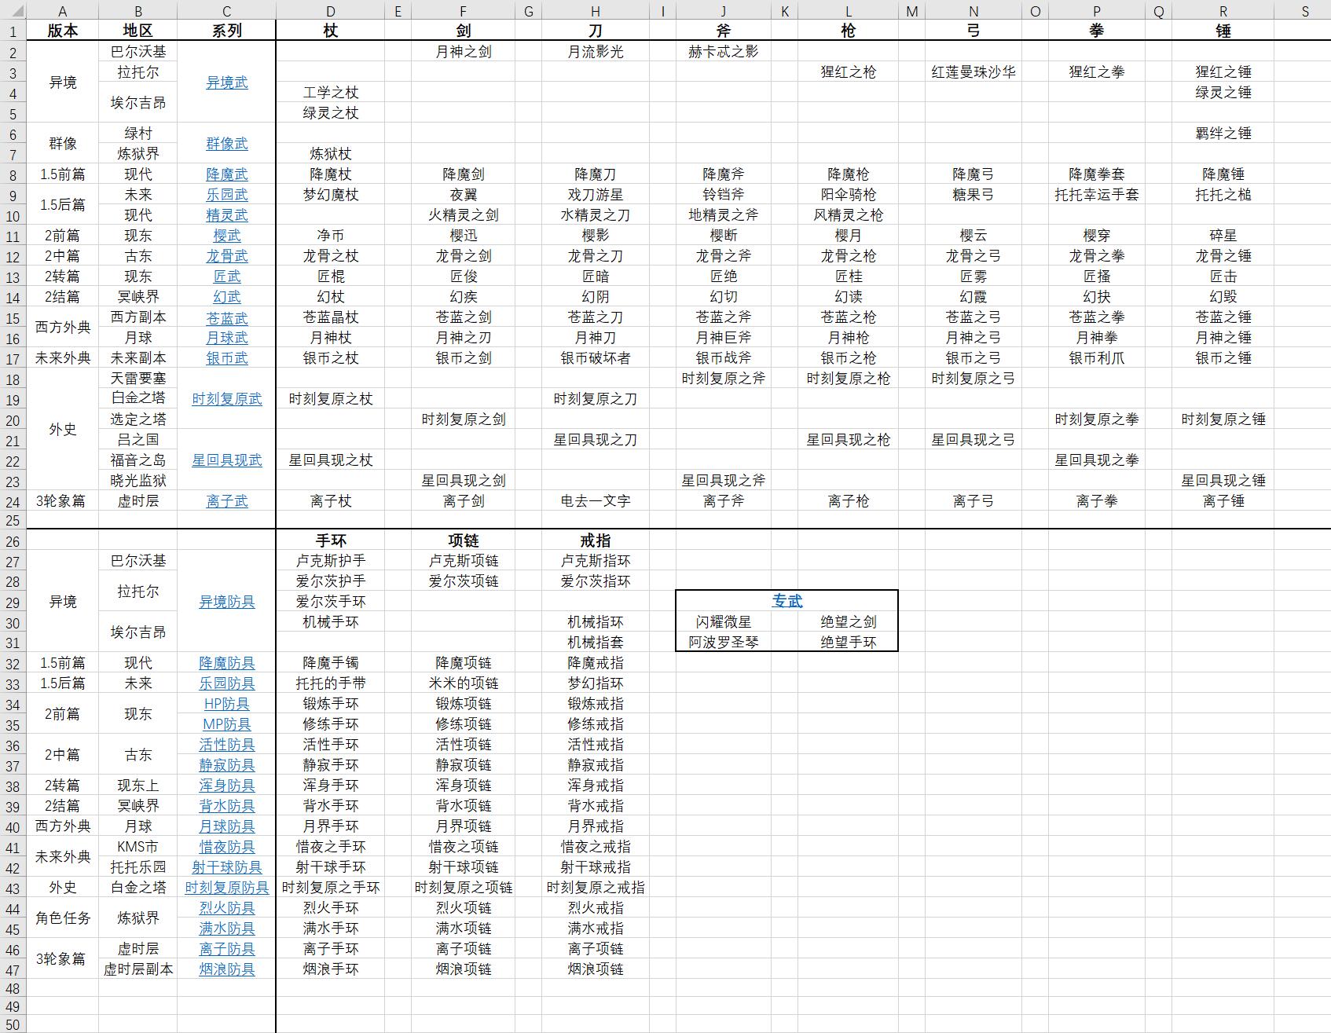Follow the 降魔武 hyperlink
The width and height of the screenshot is (1331, 1033).
tap(226, 174)
